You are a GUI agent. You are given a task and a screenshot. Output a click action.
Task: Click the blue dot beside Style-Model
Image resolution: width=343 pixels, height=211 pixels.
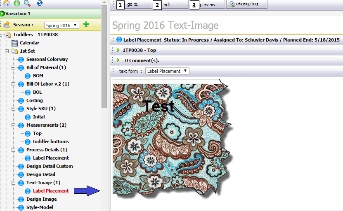[21, 208]
